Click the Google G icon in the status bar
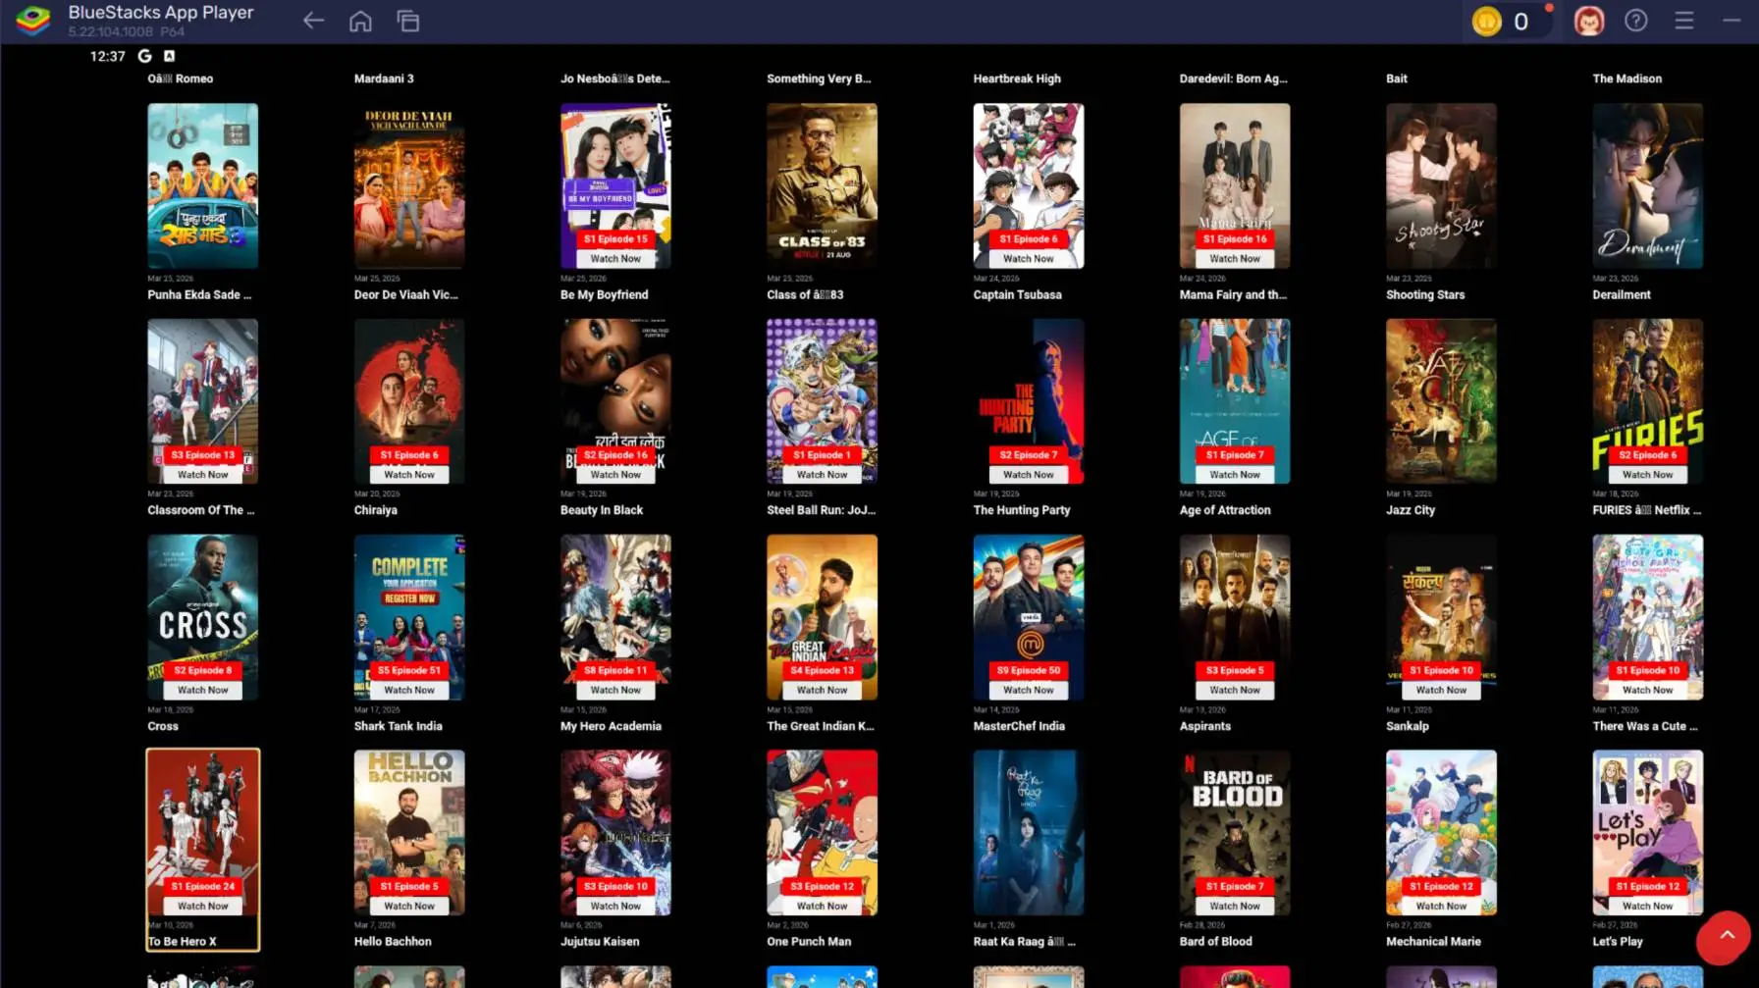 point(144,56)
